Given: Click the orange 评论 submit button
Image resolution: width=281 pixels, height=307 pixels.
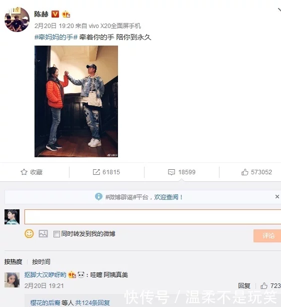Looking at the screenshot, I should coord(267,236).
